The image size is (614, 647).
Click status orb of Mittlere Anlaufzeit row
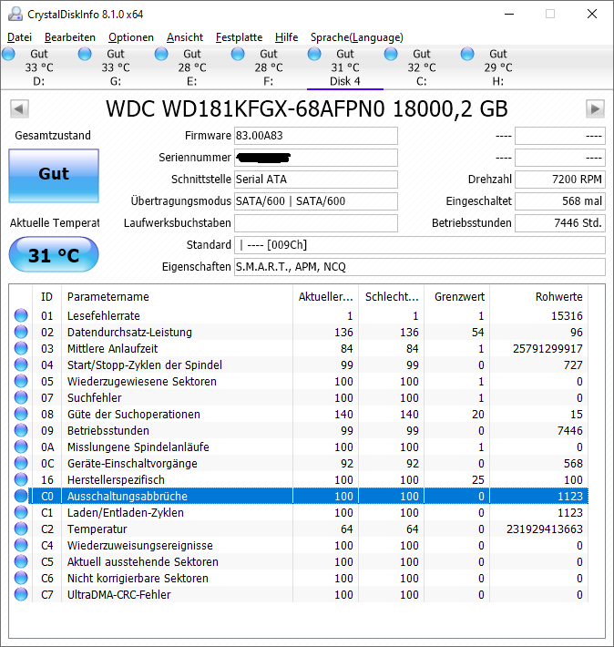tap(21, 348)
